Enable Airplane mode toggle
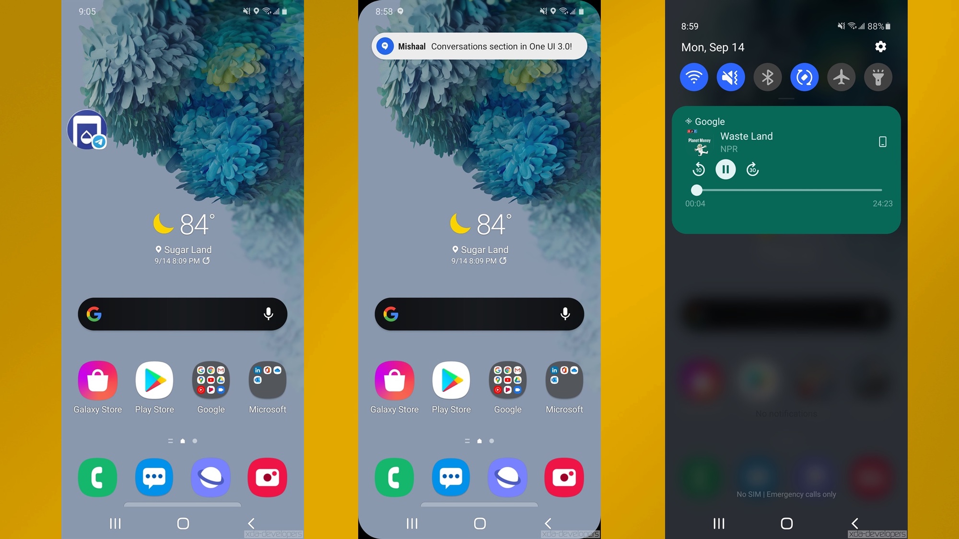Image resolution: width=959 pixels, height=539 pixels. 842,77
